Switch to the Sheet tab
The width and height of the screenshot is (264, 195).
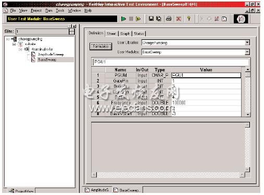111,34
